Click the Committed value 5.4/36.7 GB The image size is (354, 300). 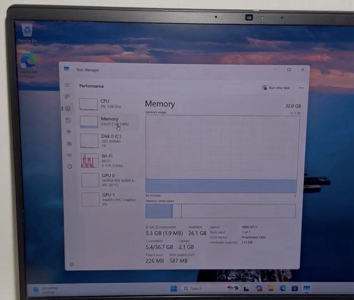pos(159,247)
